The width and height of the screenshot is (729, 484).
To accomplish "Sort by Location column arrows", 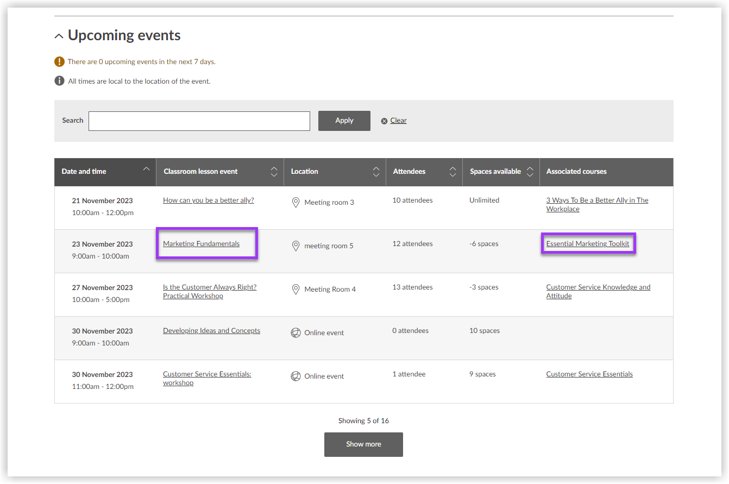I will pyautogui.click(x=376, y=172).
